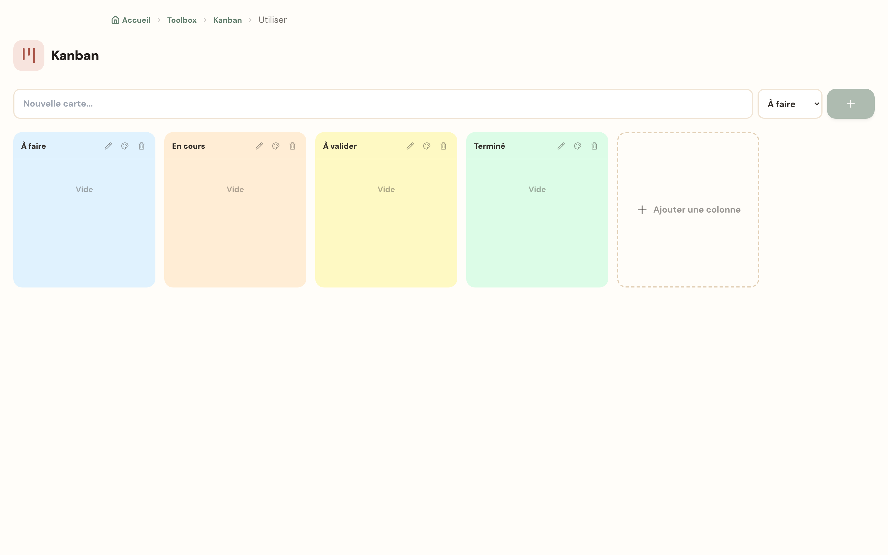Screen dimensions: 888x555
Task: Click Vide placeholder in En cours column
Action: click(x=235, y=190)
